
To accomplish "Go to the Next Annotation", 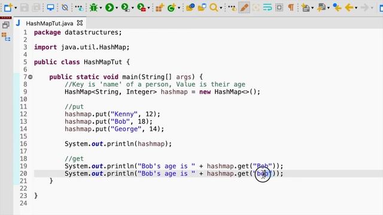I will point(306,8).
